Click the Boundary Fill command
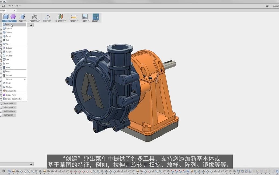Viewport: 279px width, 175px height. tap(11, 91)
